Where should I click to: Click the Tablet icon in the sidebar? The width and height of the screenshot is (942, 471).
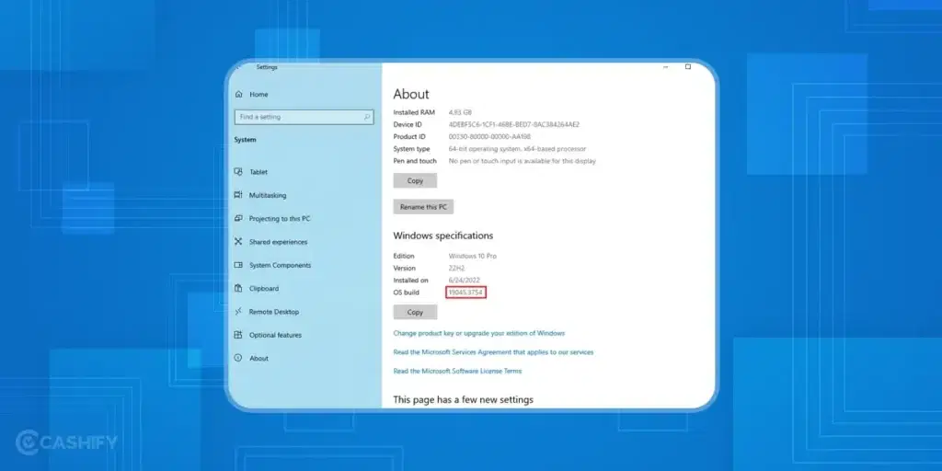[x=238, y=172]
